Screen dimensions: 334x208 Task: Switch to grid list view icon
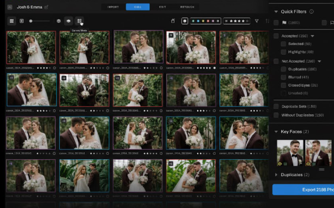[x=12, y=21]
